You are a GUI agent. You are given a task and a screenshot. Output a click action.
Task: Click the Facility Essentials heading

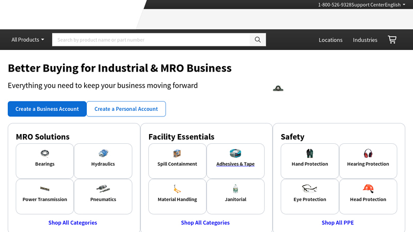pos(181,137)
